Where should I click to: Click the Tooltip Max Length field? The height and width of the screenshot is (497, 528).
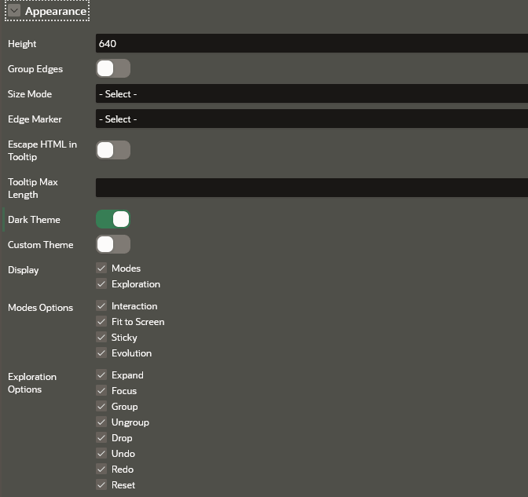point(312,188)
